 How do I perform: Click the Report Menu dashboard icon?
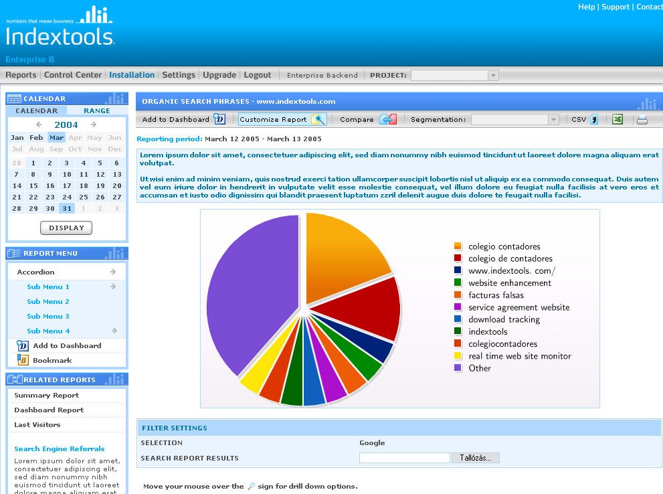[x=22, y=345]
